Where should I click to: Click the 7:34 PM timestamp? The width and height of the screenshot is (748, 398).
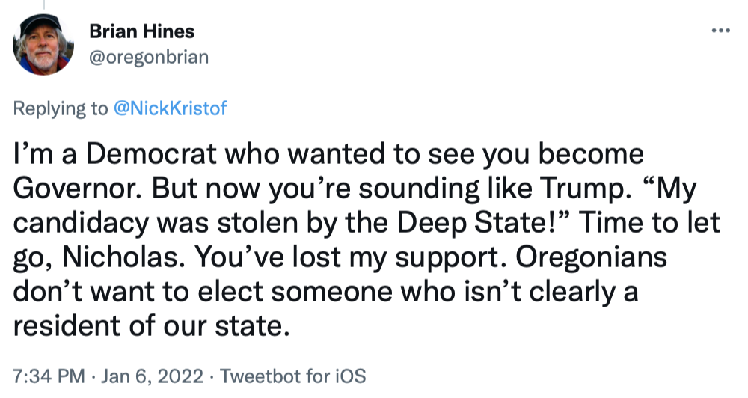(43, 373)
